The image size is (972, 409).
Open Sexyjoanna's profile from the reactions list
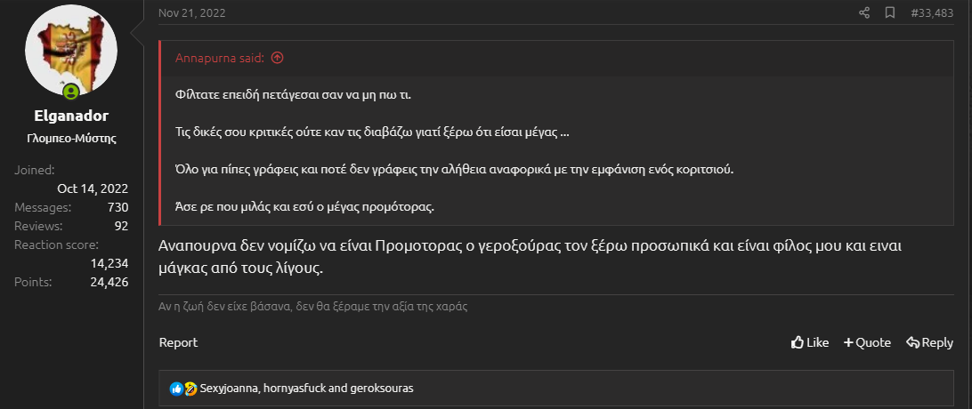(x=230, y=389)
